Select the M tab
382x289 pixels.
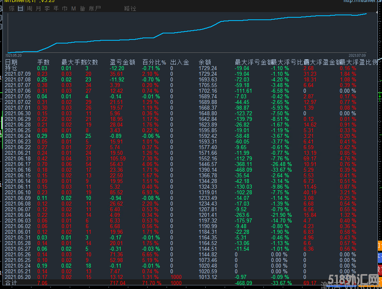point(73,8)
